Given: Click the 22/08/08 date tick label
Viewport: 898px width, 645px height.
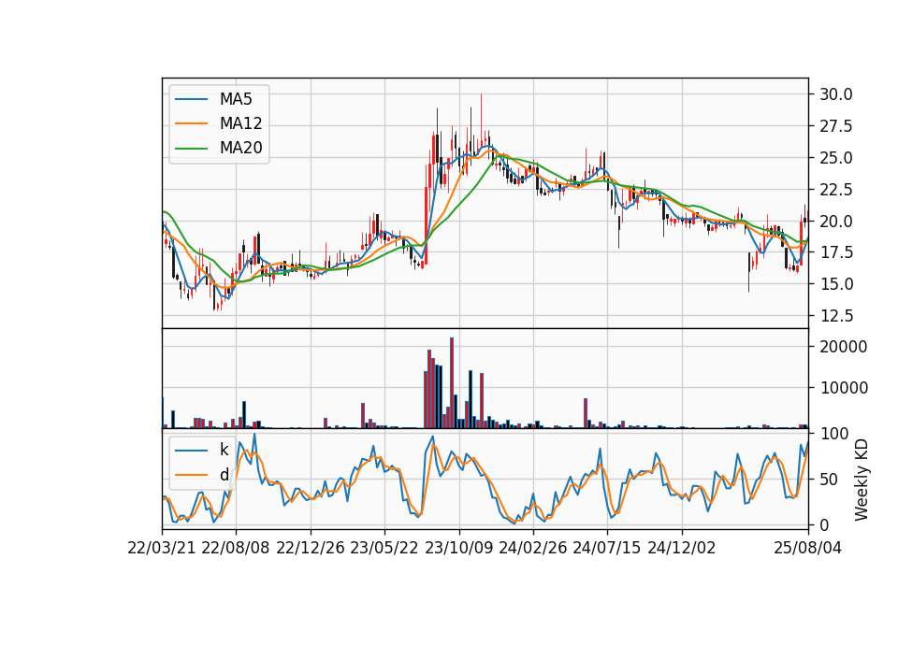Looking at the screenshot, I should point(236,548).
